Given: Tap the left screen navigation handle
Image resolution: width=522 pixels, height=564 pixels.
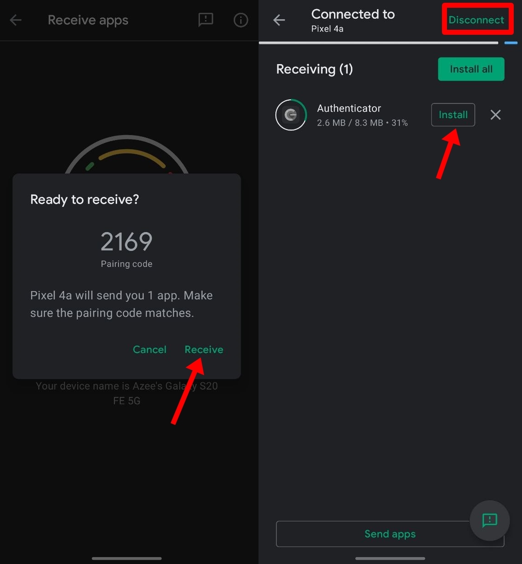Looking at the screenshot, I should [127, 559].
